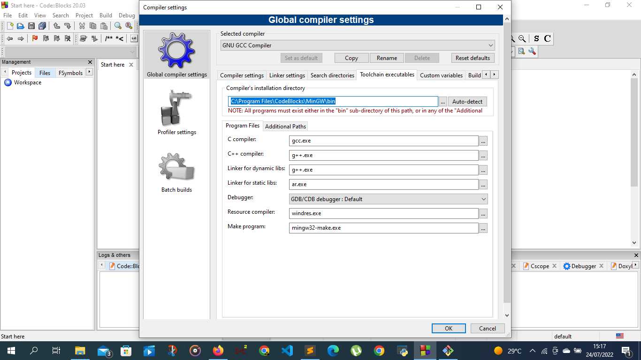641x360 pixels.
Task: Browse for compiler installation directory
Action: [443, 101]
